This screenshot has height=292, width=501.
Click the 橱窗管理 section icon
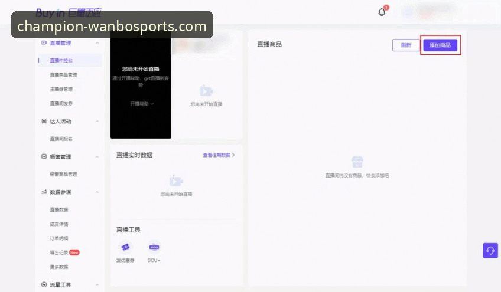44,156
